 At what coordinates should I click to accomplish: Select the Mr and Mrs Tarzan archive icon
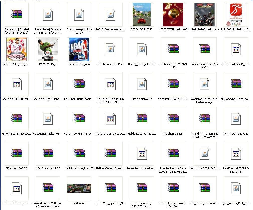[204, 118]
